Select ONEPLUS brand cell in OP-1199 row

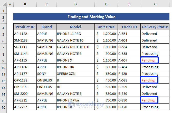(46, 87)
